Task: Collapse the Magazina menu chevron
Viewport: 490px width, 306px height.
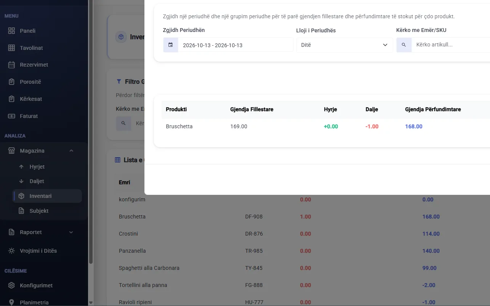Action: point(71,151)
